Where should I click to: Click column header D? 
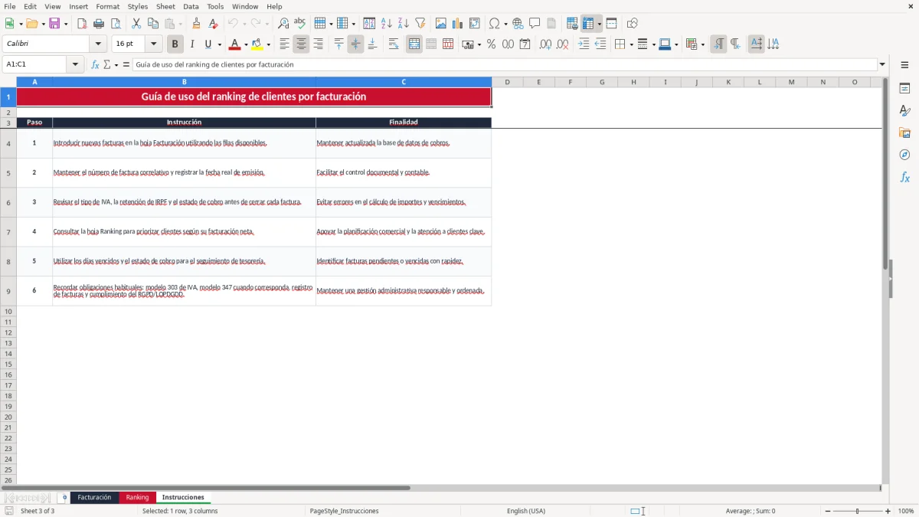(507, 82)
